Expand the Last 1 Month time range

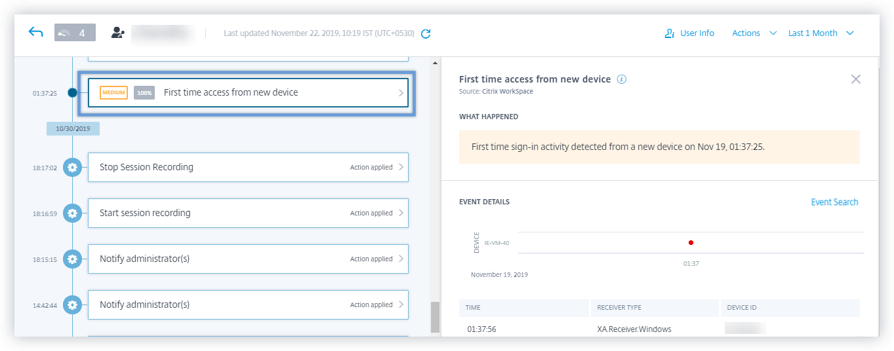tap(821, 33)
